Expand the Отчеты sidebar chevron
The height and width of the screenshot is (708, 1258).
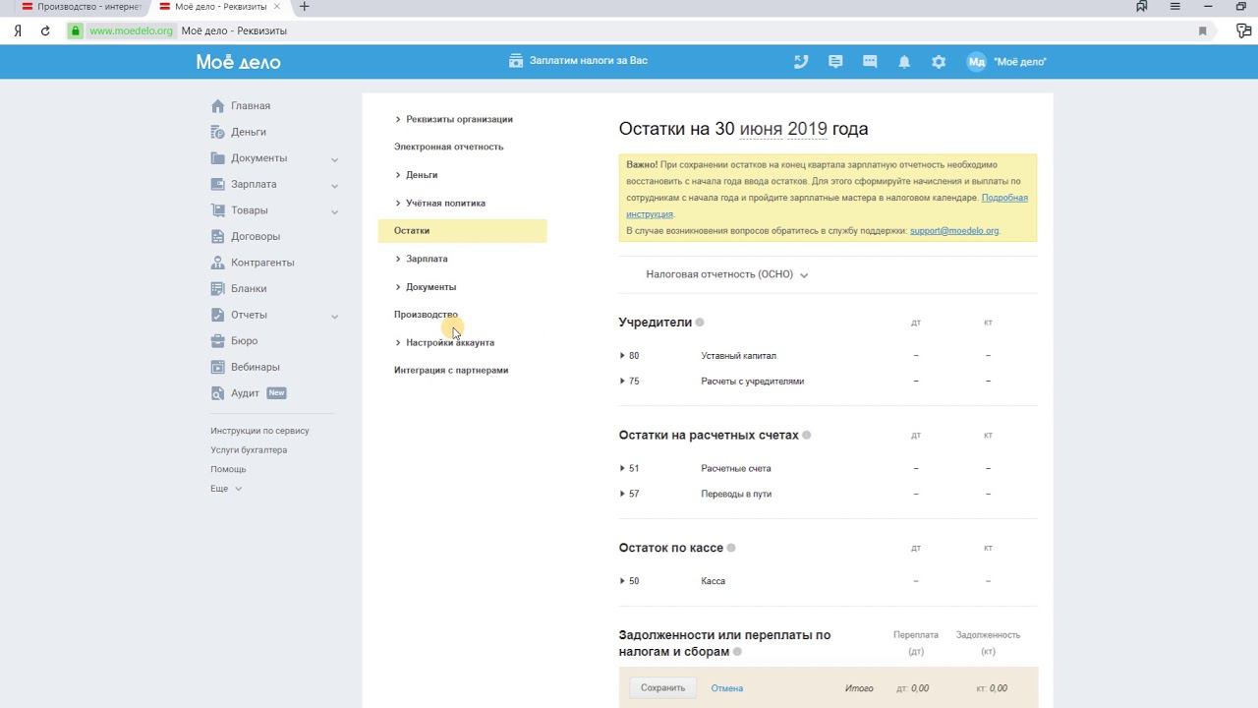(334, 316)
